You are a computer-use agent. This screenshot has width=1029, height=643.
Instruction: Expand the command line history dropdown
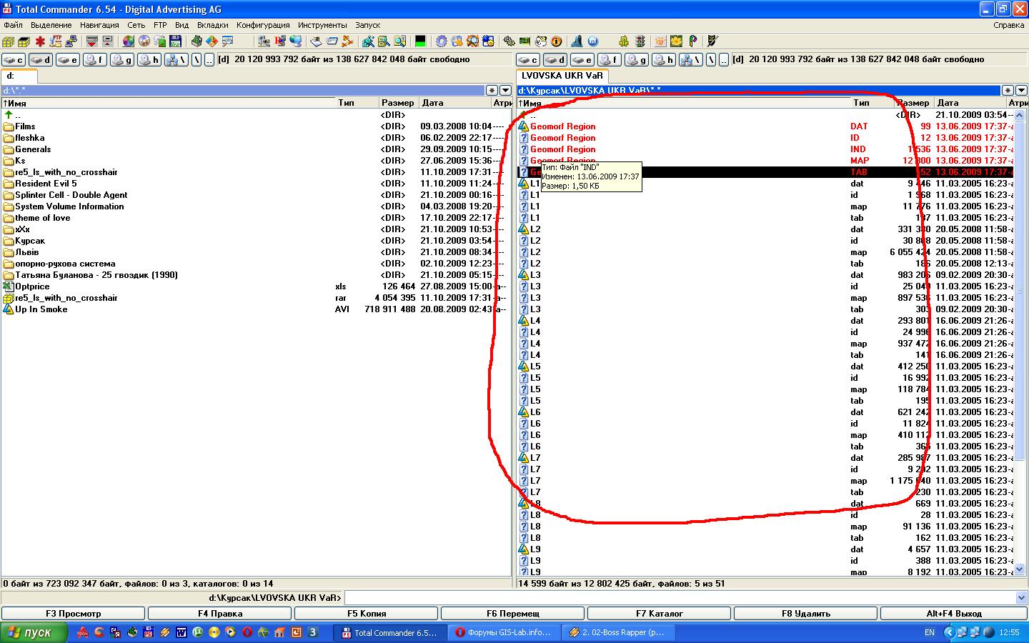pyautogui.click(x=1020, y=598)
